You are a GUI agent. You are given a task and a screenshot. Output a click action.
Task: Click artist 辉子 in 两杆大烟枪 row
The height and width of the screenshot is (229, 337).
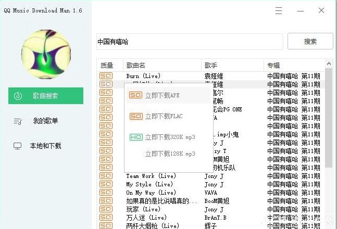point(210,226)
